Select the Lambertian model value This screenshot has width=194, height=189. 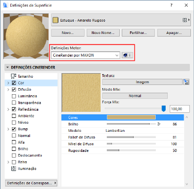pyautogui.click(x=115, y=131)
